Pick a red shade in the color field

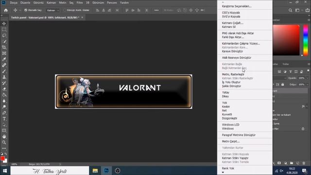286,40
